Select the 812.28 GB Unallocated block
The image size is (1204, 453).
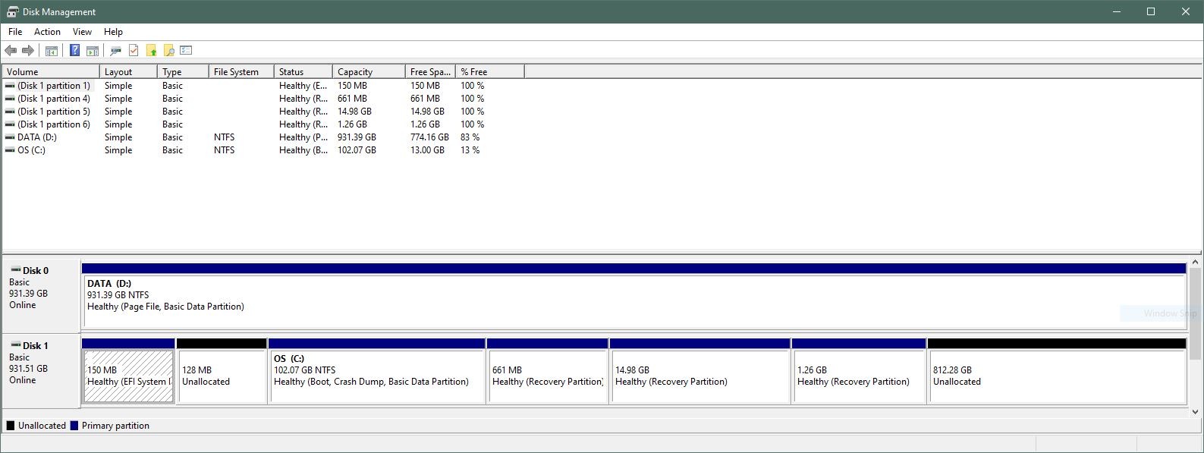(x=1057, y=371)
